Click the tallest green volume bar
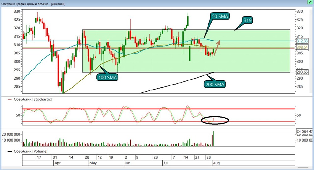This screenshot has height=170, width=314. pyautogui.click(x=214, y=138)
